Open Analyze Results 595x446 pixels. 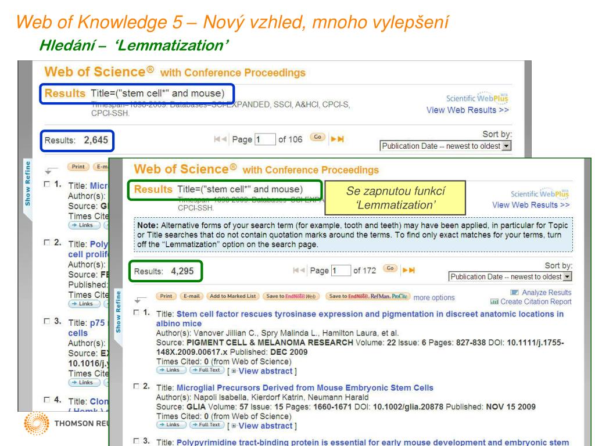point(546,293)
